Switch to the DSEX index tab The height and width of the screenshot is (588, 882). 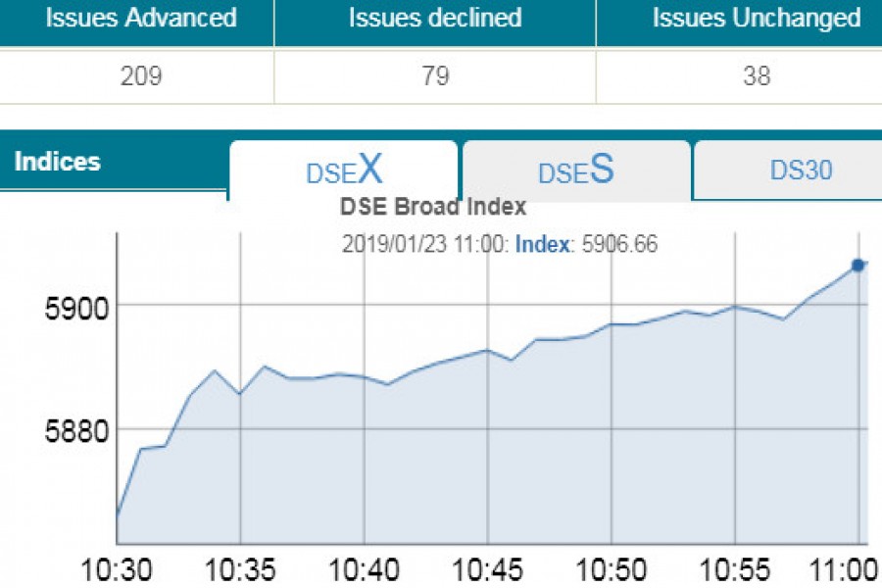(x=344, y=170)
